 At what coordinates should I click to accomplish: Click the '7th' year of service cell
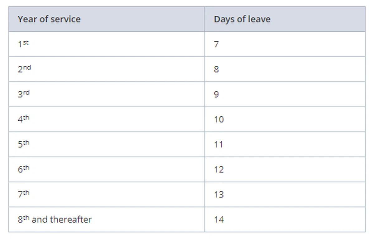click(24, 194)
